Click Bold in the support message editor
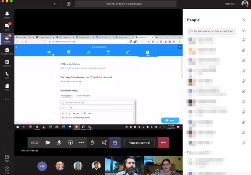 point(63,113)
